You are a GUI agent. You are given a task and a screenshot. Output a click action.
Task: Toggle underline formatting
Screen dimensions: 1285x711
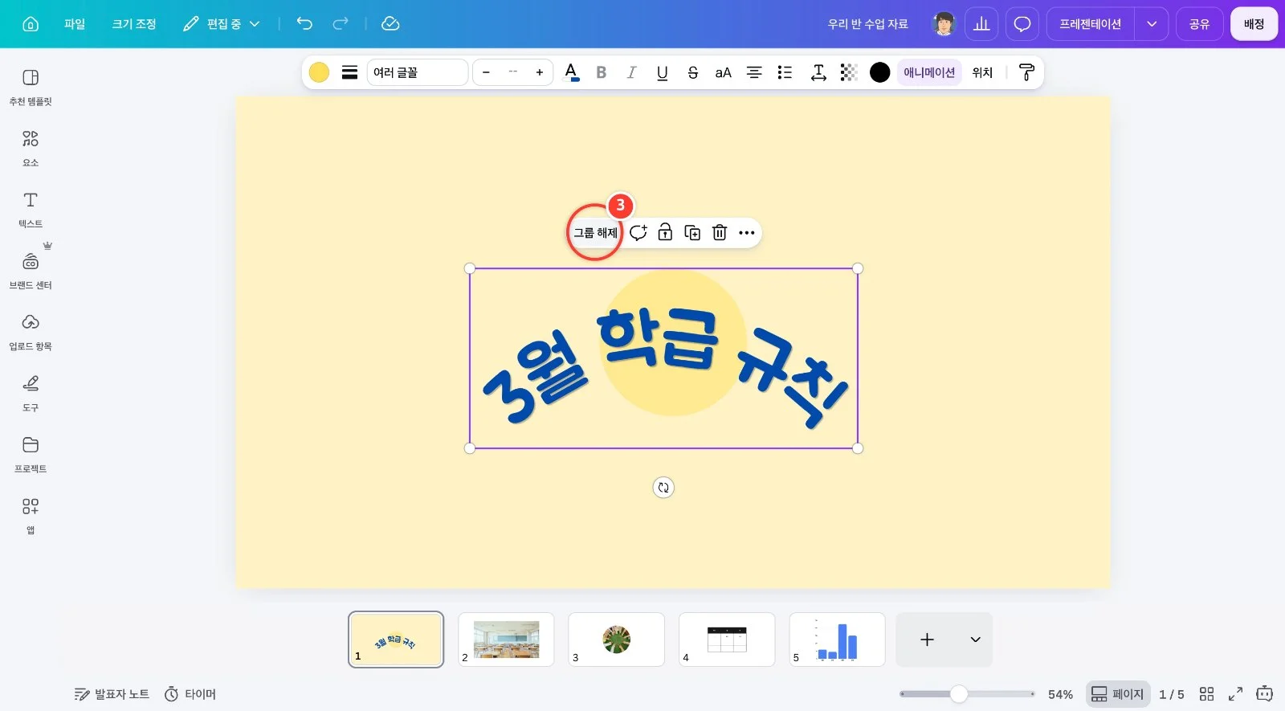click(x=662, y=72)
